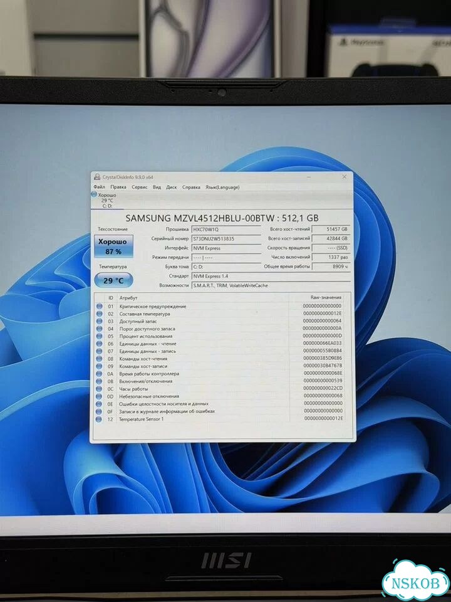This screenshot has height=602, width=451.
Task: Click raw value 00000385D9E86
Action: [x=323, y=358]
